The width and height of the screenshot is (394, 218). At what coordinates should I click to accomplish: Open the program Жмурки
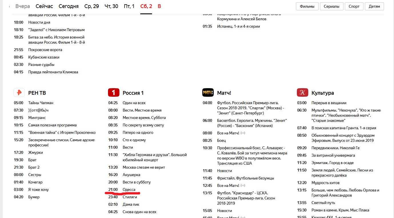[x=36, y=152]
